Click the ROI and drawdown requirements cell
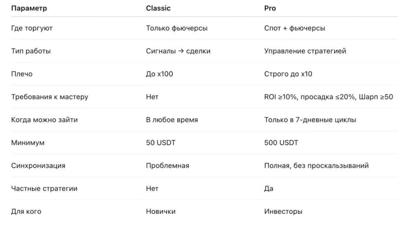 (328, 97)
